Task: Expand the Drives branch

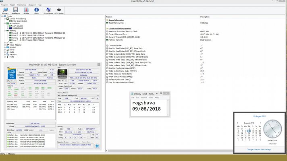Action: click(x=5, y=50)
